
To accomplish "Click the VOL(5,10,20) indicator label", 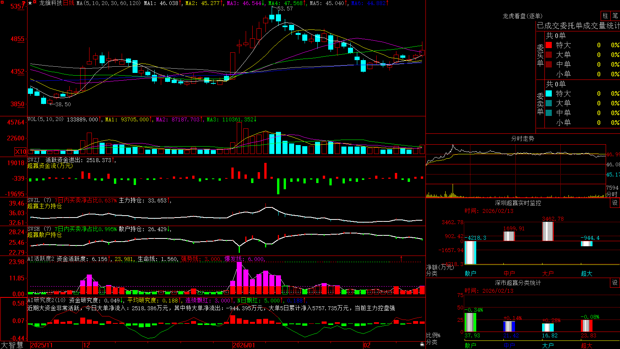I will 45,119.
